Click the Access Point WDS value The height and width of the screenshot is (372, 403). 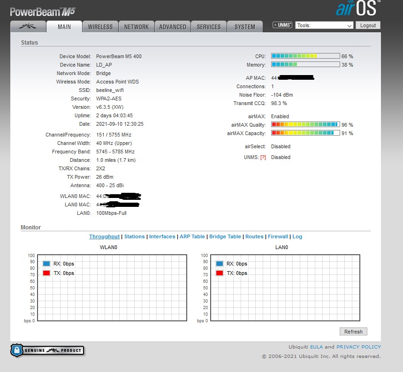point(117,82)
